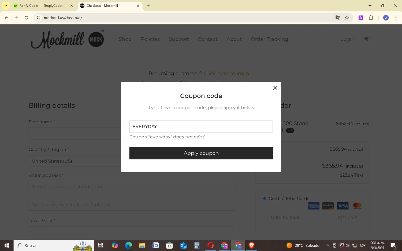Go forward in browser history
402x251 pixels.
(x=16, y=18)
